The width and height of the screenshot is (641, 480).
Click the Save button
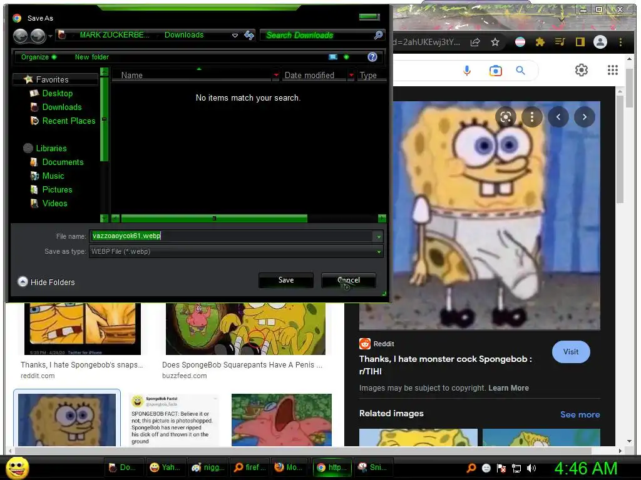[286, 281]
